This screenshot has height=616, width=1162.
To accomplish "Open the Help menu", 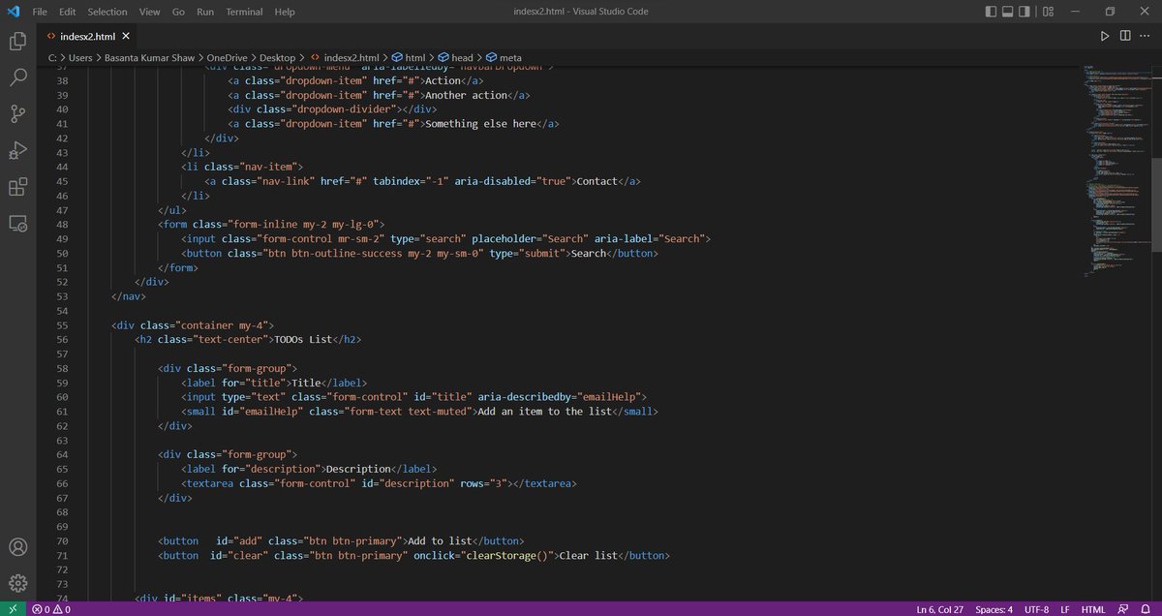I will (285, 12).
